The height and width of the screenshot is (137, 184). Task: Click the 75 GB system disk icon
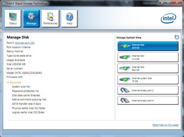tap(125, 79)
